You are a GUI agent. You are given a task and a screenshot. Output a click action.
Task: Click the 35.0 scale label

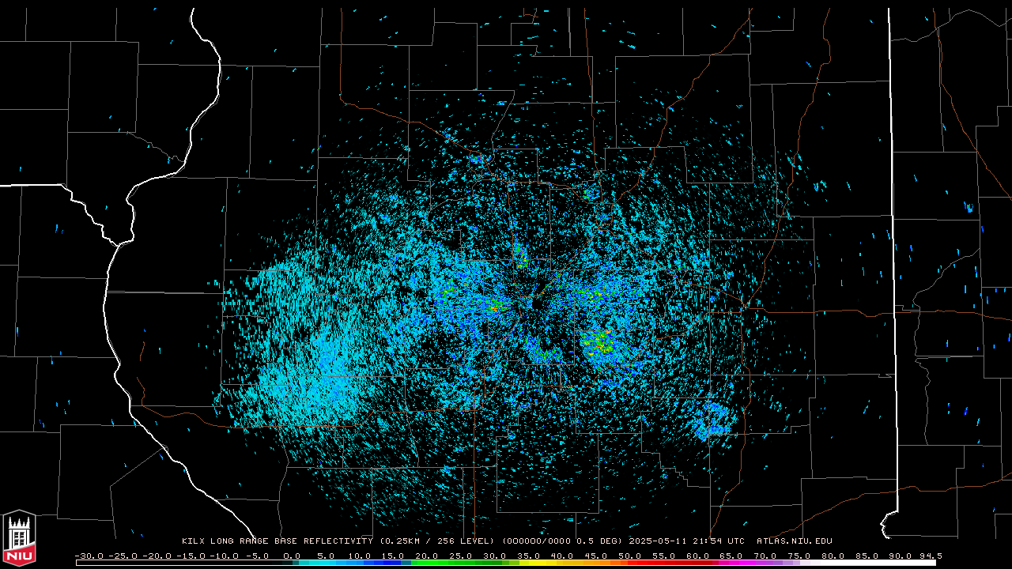coord(527,556)
